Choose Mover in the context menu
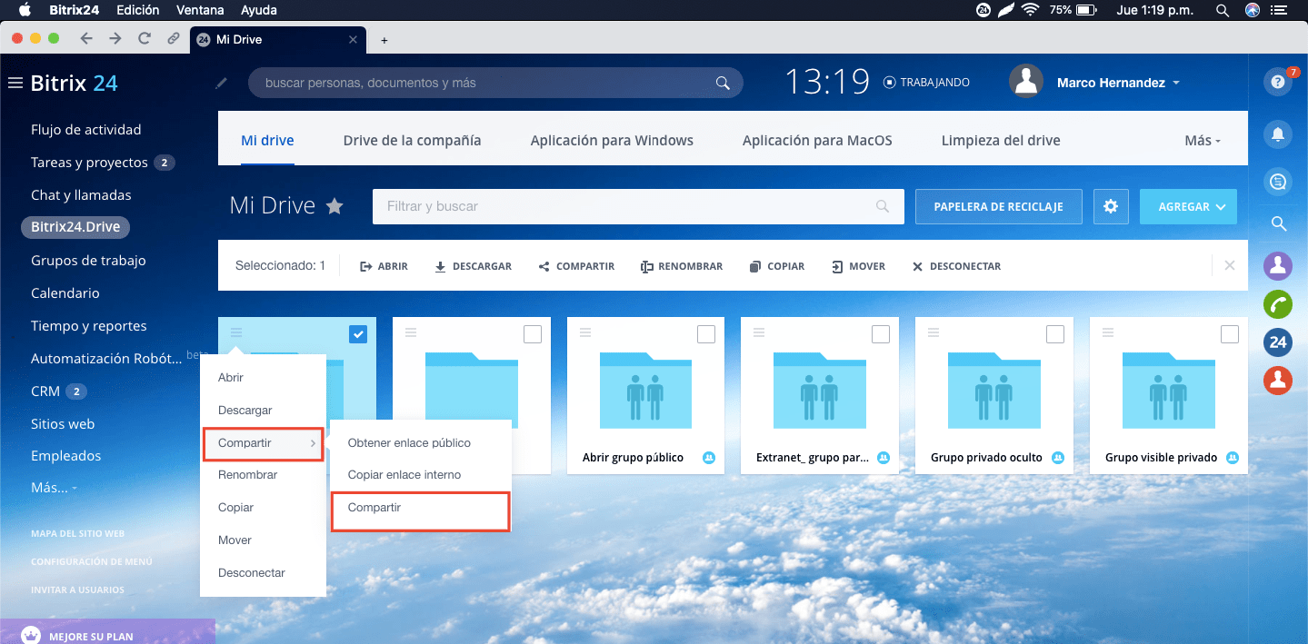1308x644 pixels. (235, 540)
